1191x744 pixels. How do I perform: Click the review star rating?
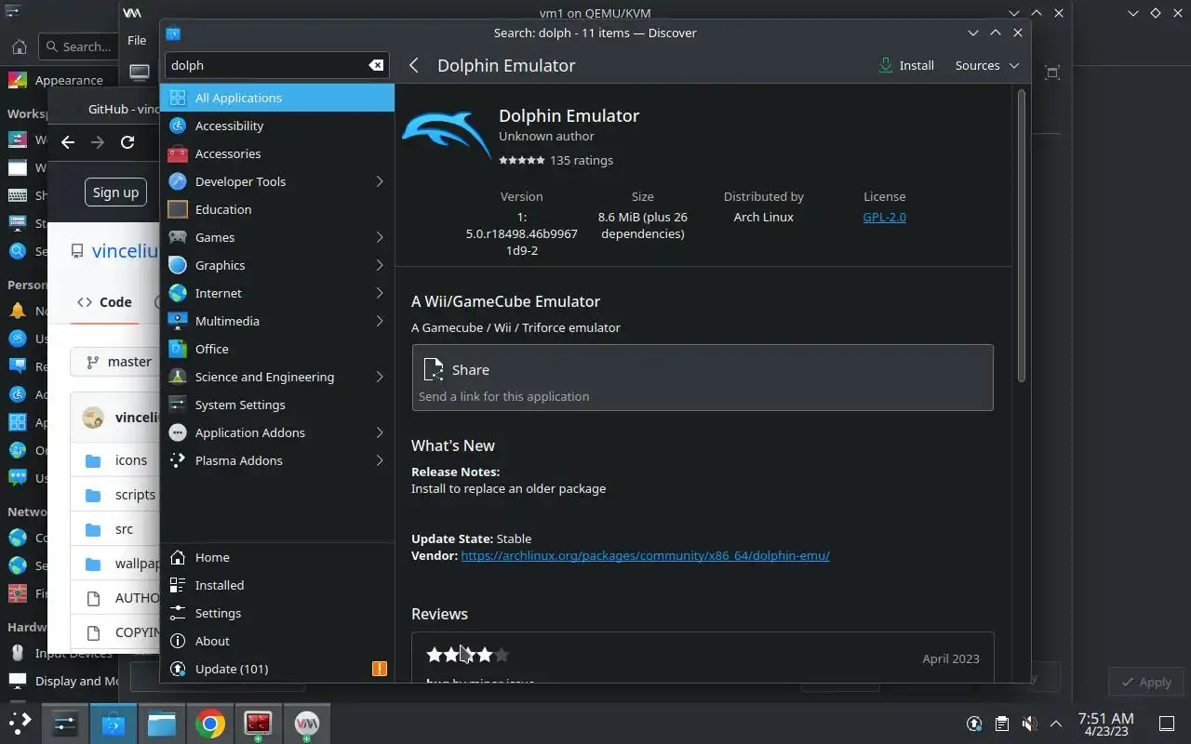pyautogui.click(x=468, y=655)
